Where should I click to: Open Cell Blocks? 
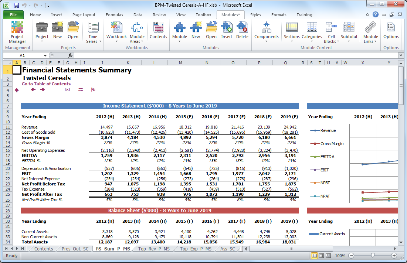click(x=332, y=32)
